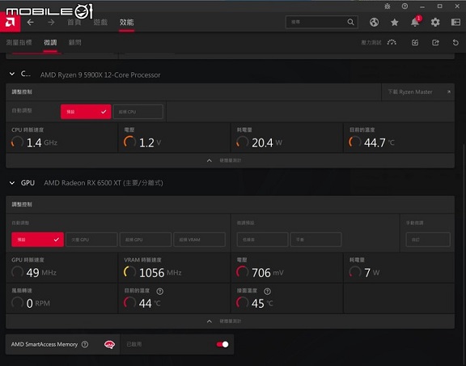Select the 自訂 manual tuning option

click(428, 240)
